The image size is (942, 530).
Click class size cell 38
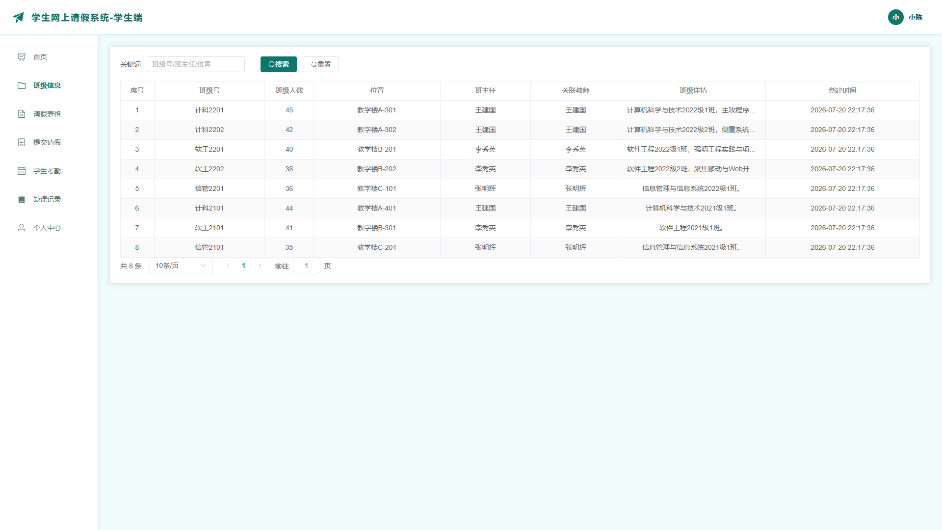289,169
